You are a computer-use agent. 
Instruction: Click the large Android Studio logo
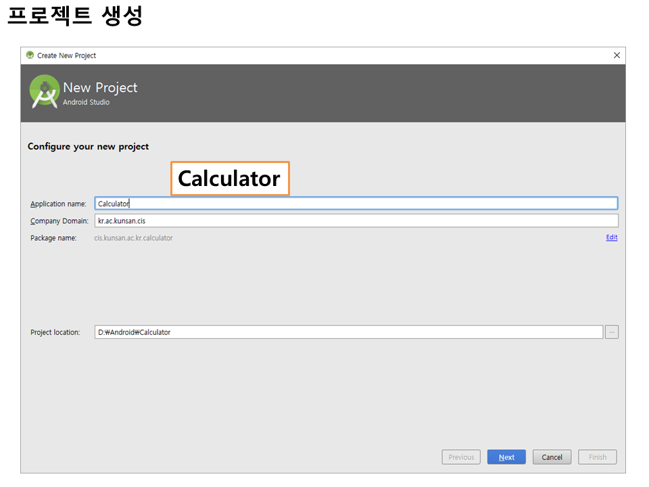tap(45, 92)
